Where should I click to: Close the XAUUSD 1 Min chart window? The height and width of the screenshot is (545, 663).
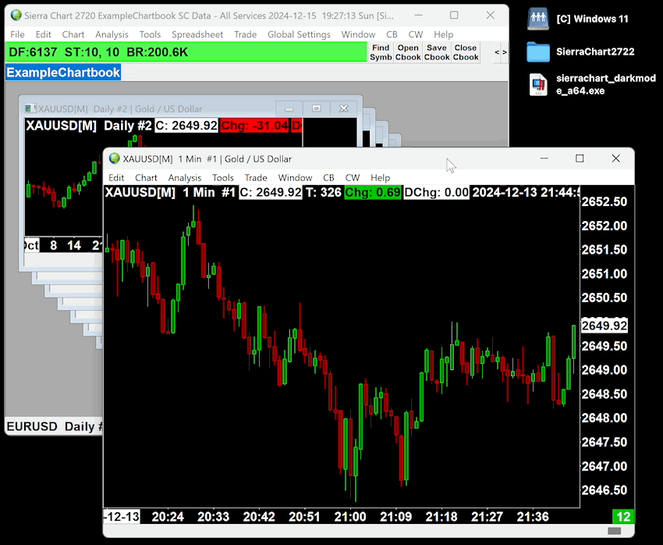pyautogui.click(x=615, y=159)
